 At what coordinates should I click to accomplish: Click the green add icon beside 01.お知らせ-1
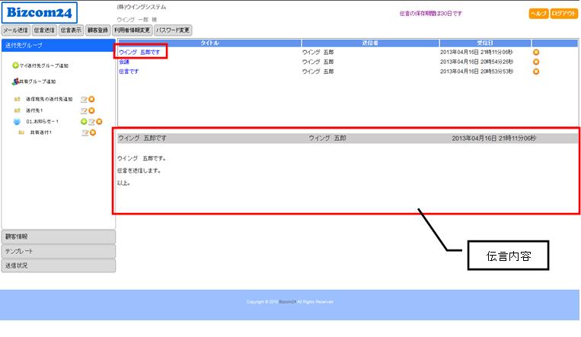[83, 122]
